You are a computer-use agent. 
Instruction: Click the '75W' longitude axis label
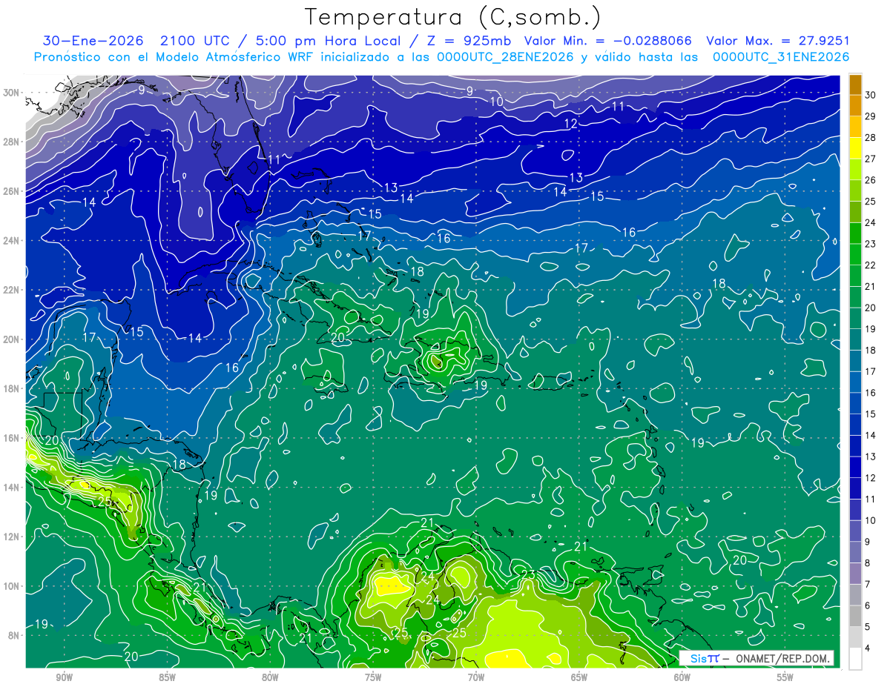click(x=373, y=677)
